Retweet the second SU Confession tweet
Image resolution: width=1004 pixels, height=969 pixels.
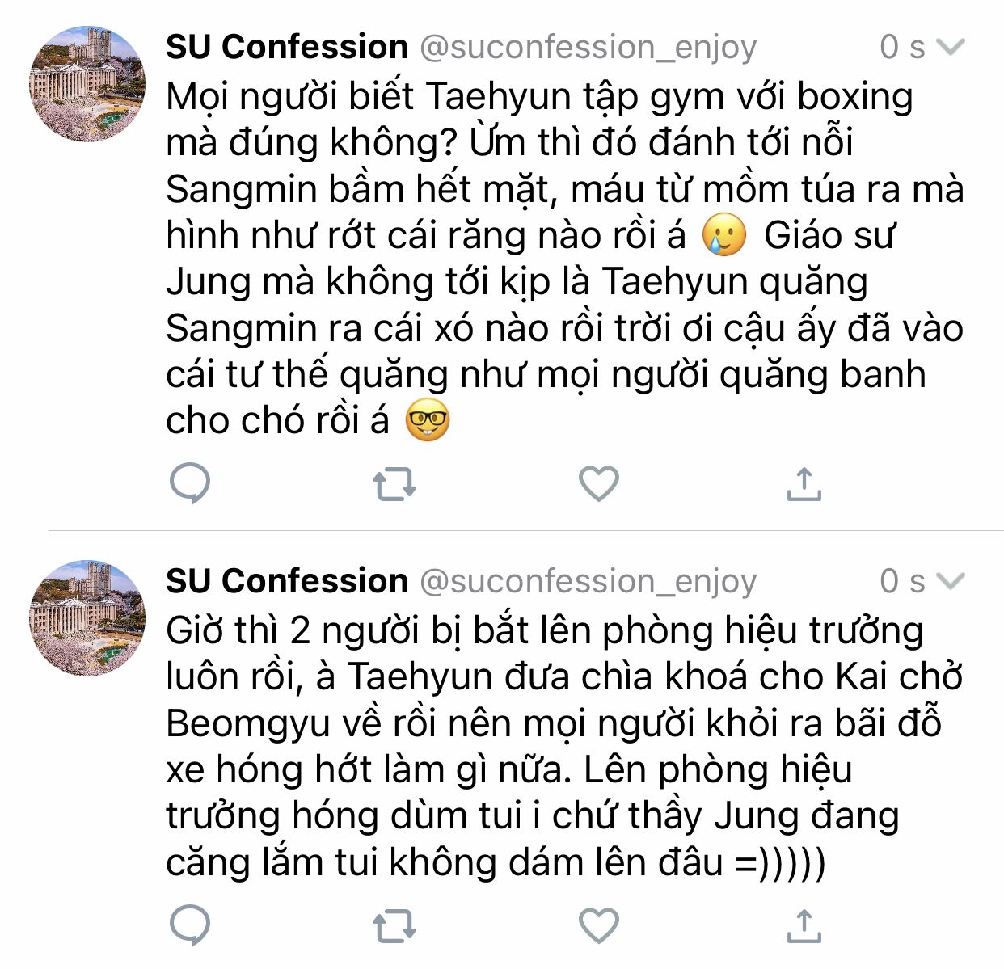click(394, 925)
